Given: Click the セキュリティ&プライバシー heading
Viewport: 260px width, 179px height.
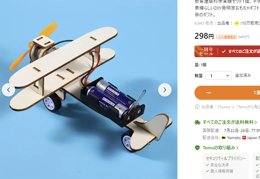Looking at the screenshot, I should 226,158.
